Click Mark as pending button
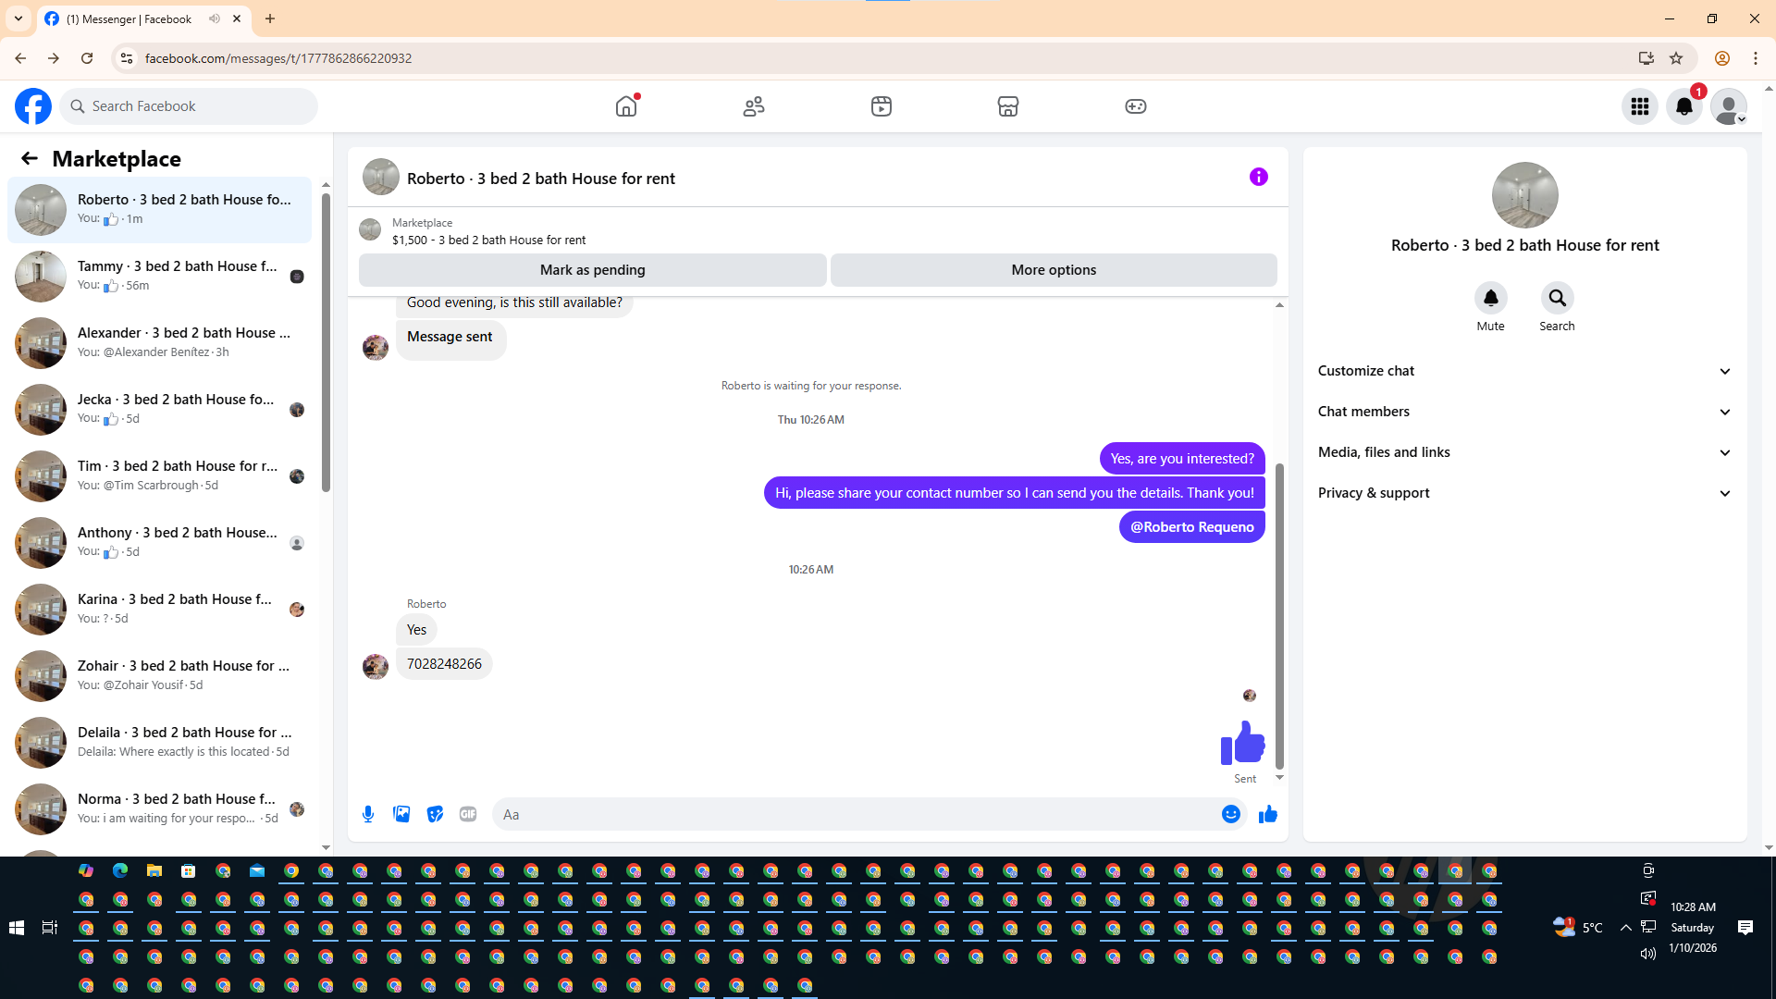Image resolution: width=1776 pixels, height=999 pixels. [592, 270]
